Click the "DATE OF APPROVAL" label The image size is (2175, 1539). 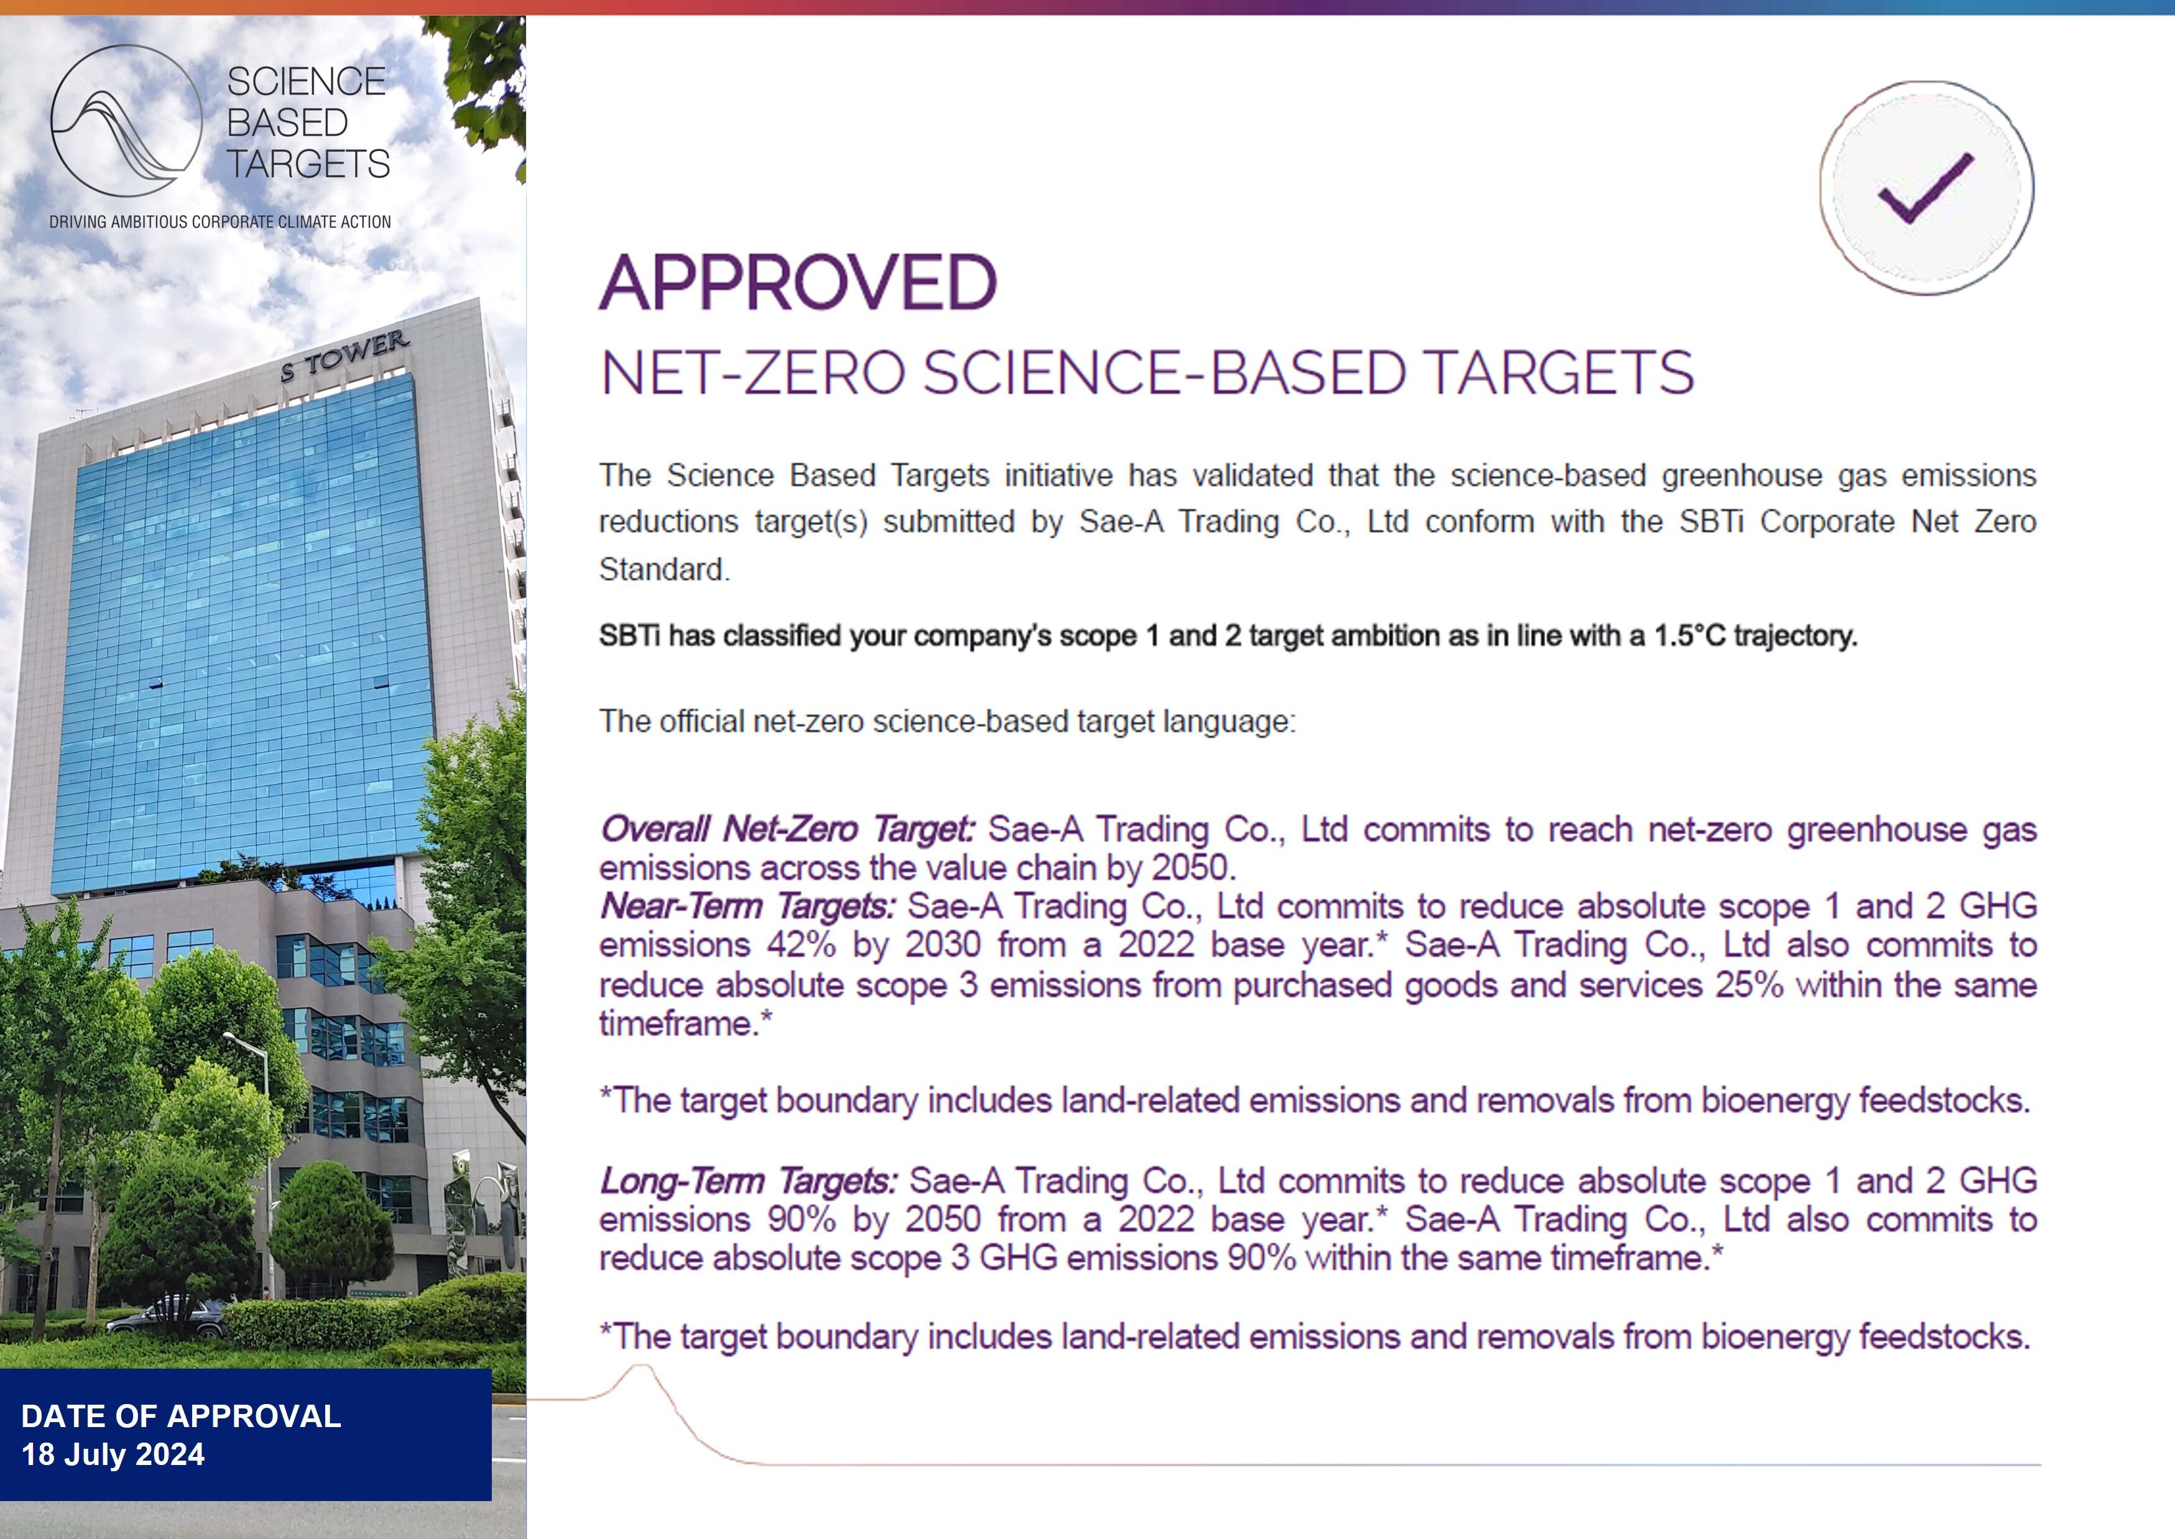(x=181, y=1416)
